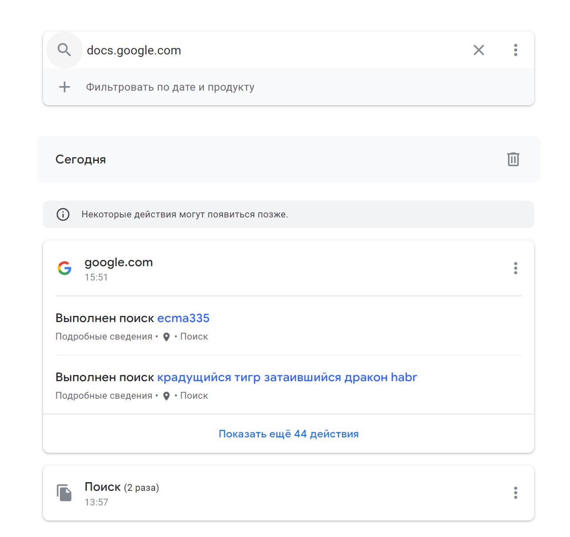The height and width of the screenshot is (537, 570).
Task: Open the search bar three-dot menu
Action: click(x=516, y=50)
